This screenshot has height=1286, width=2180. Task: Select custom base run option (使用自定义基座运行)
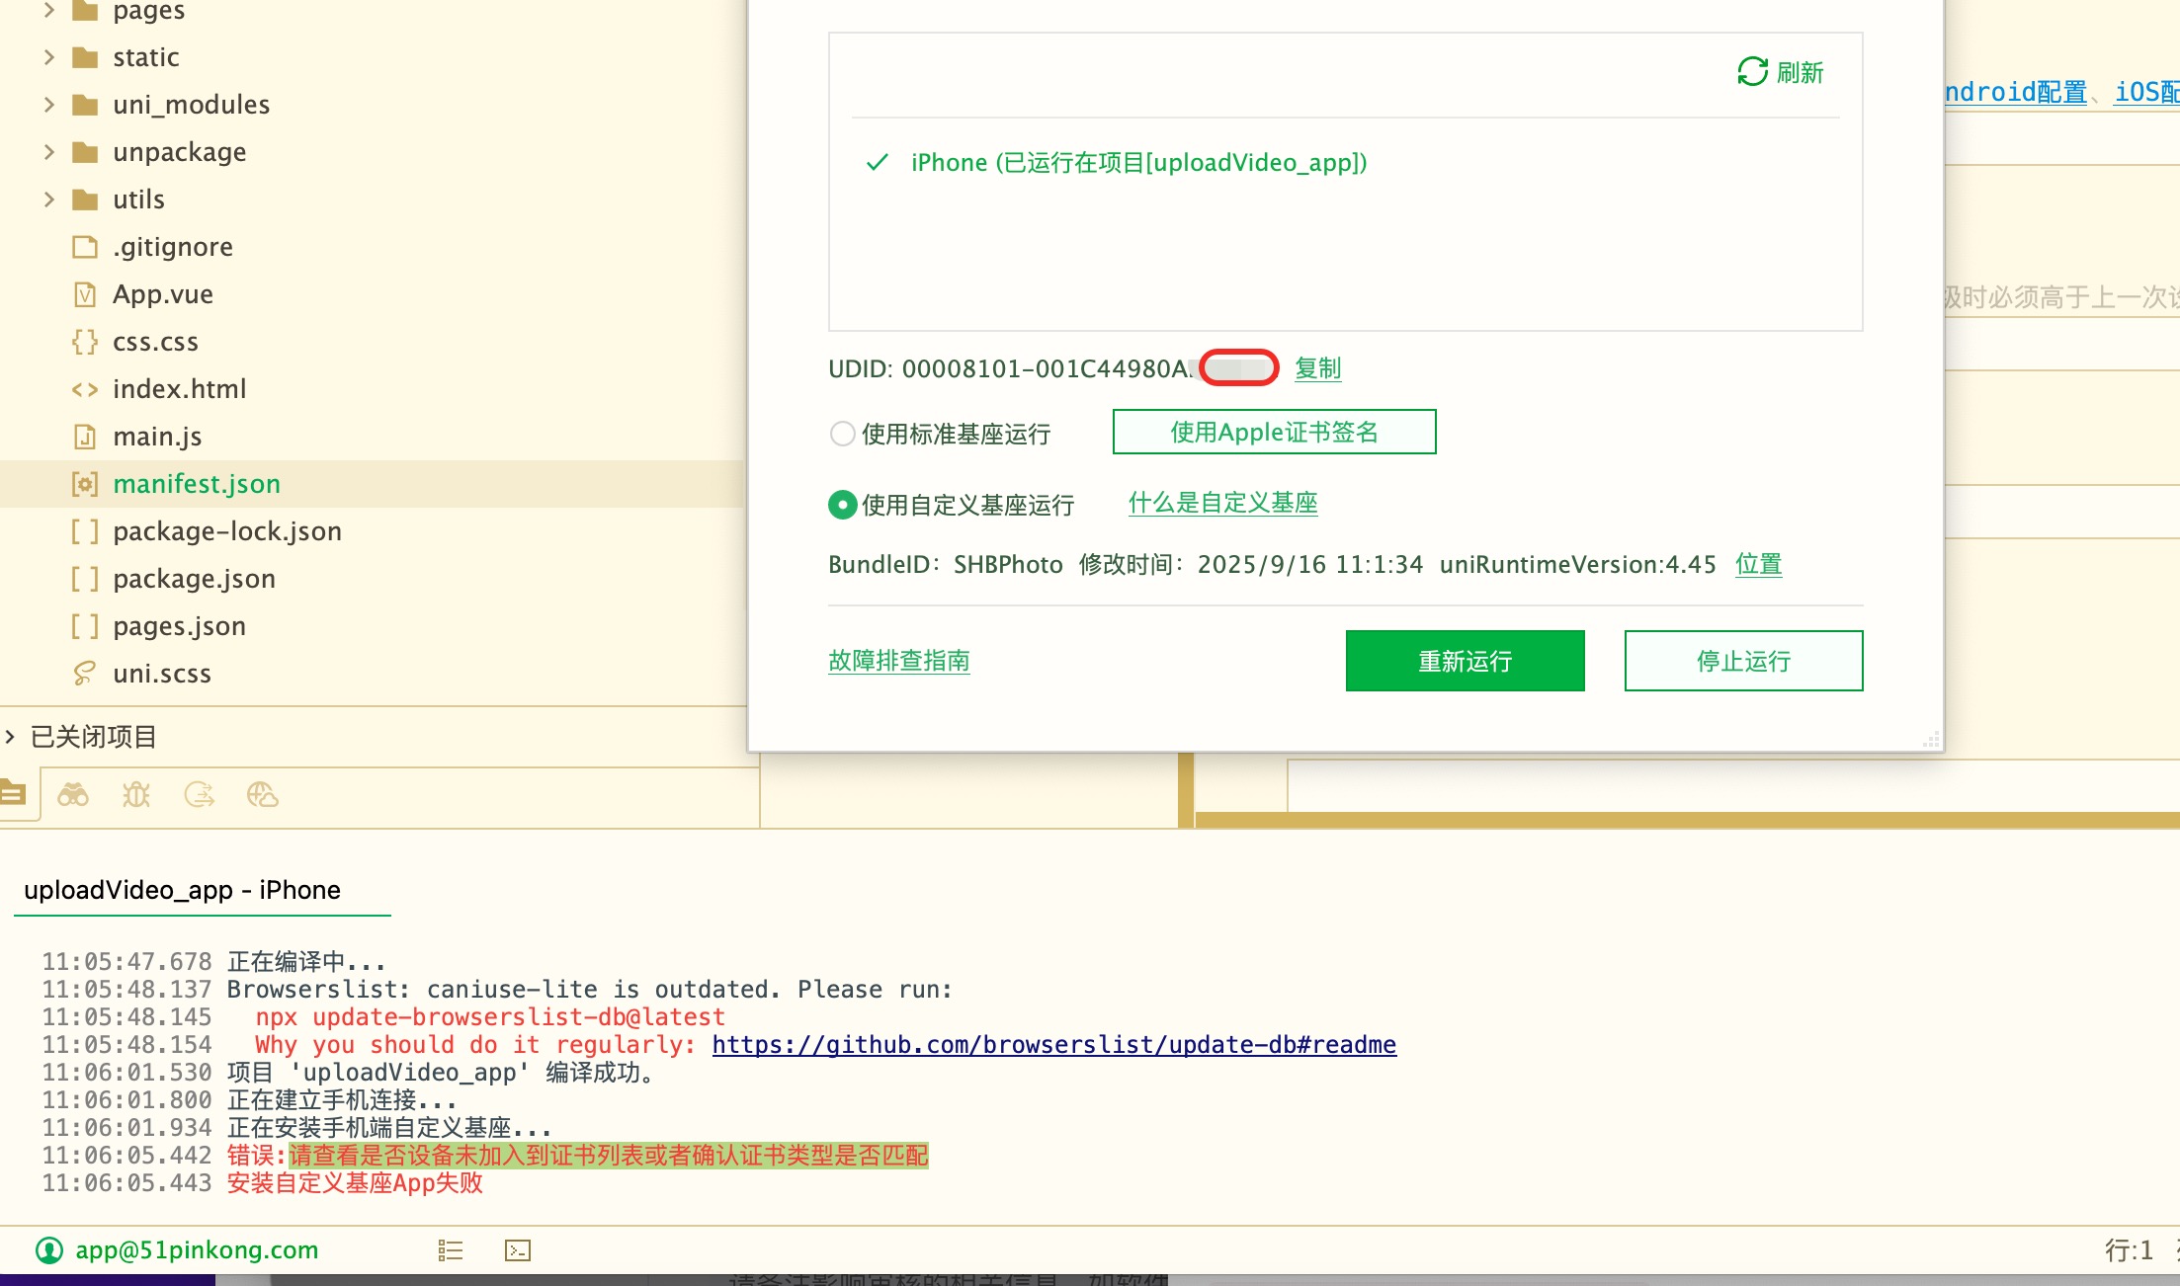point(843,505)
